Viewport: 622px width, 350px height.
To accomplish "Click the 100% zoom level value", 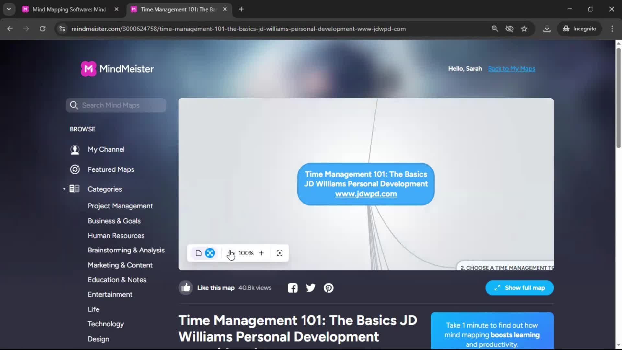I will 246,253.
